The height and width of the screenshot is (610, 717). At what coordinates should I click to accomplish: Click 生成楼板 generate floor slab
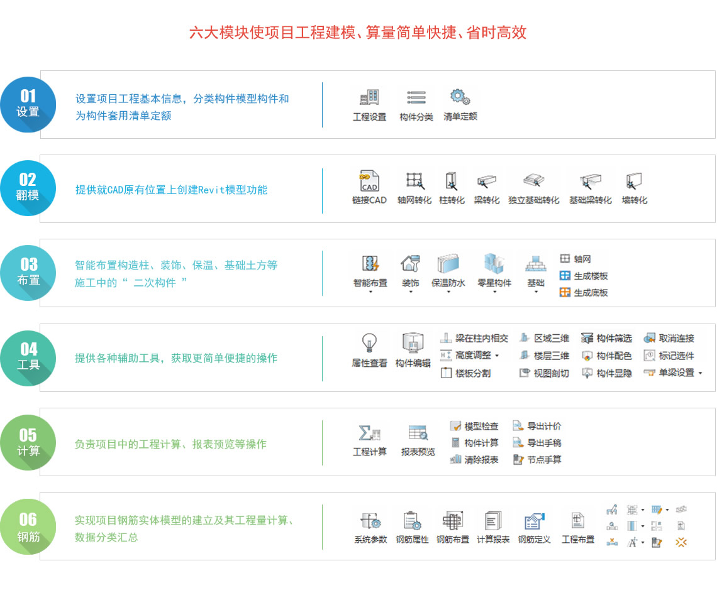coord(584,276)
